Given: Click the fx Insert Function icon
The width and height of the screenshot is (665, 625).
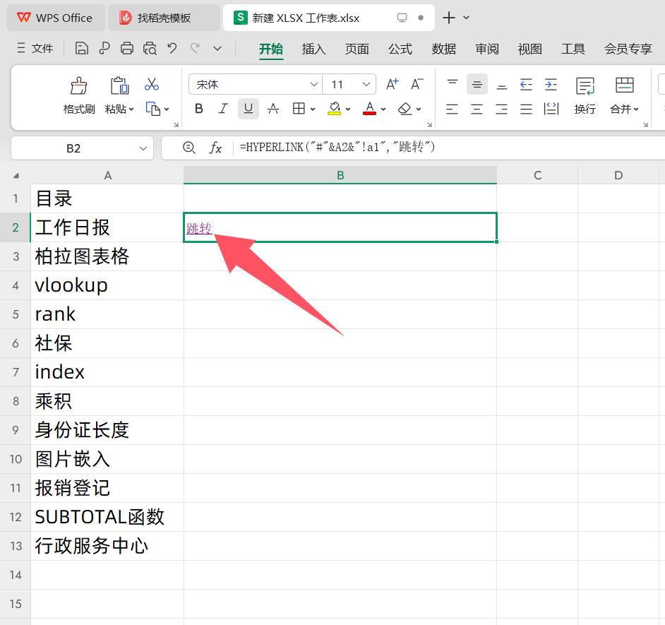Looking at the screenshot, I should pyautogui.click(x=216, y=148).
